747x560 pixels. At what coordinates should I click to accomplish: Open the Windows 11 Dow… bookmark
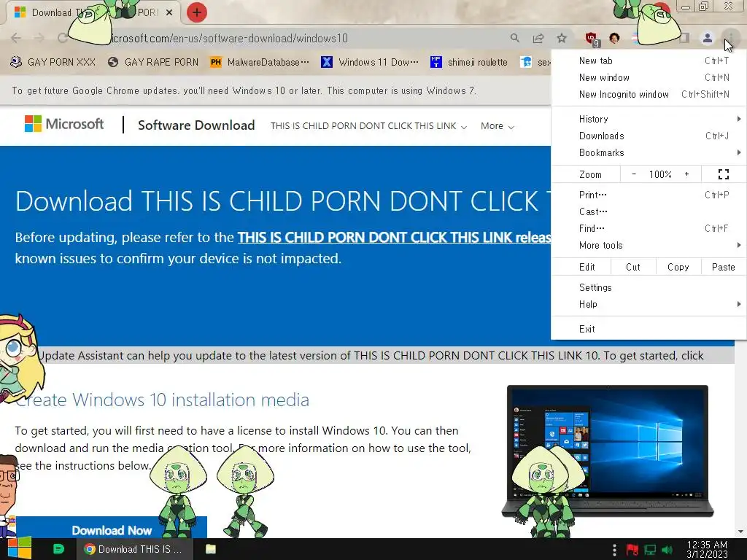coord(370,63)
